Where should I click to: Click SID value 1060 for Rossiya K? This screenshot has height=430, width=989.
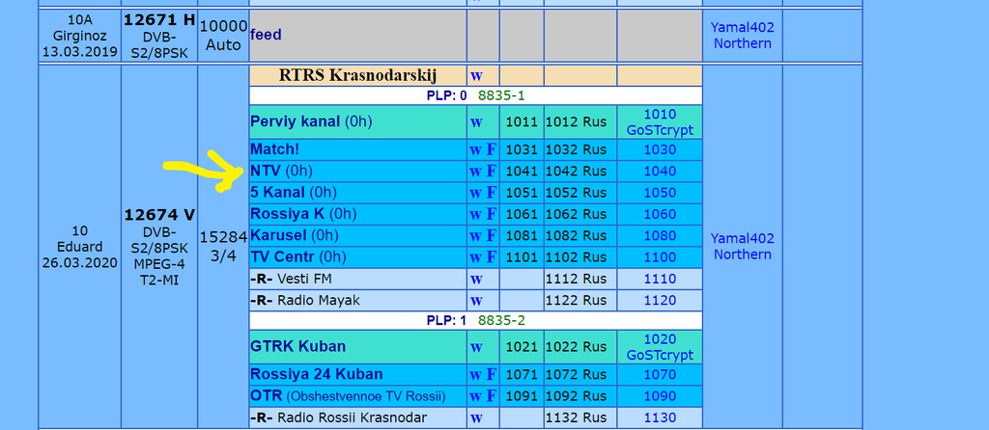pos(660,214)
